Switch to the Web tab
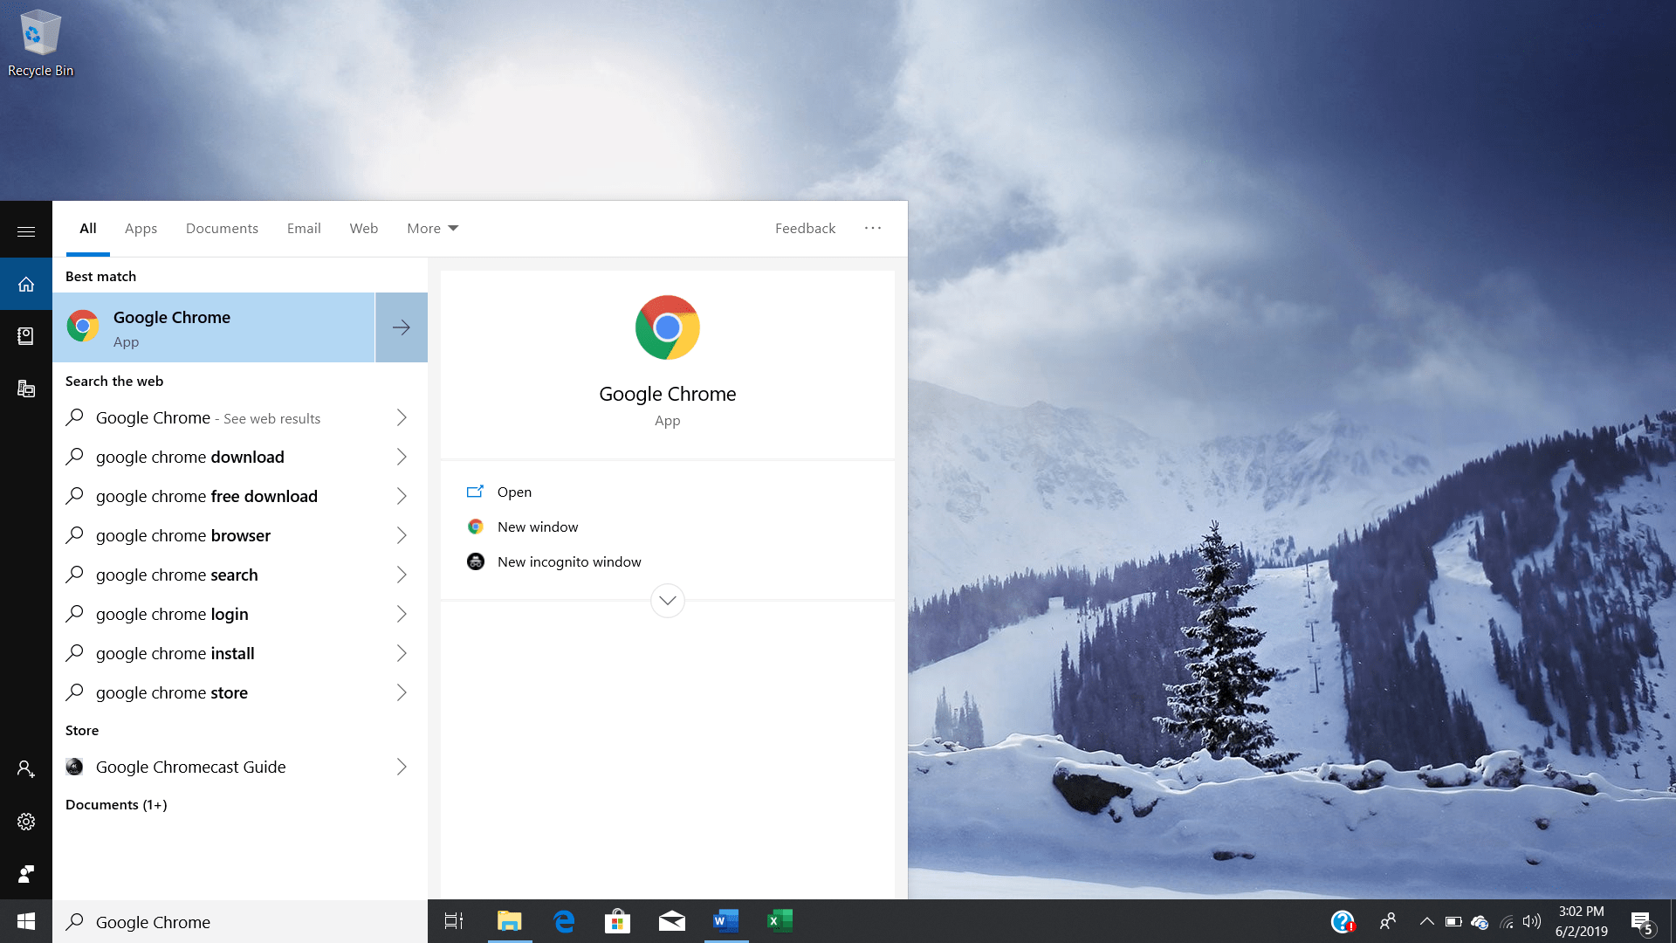Screen dimensions: 1676x943 click(x=364, y=229)
